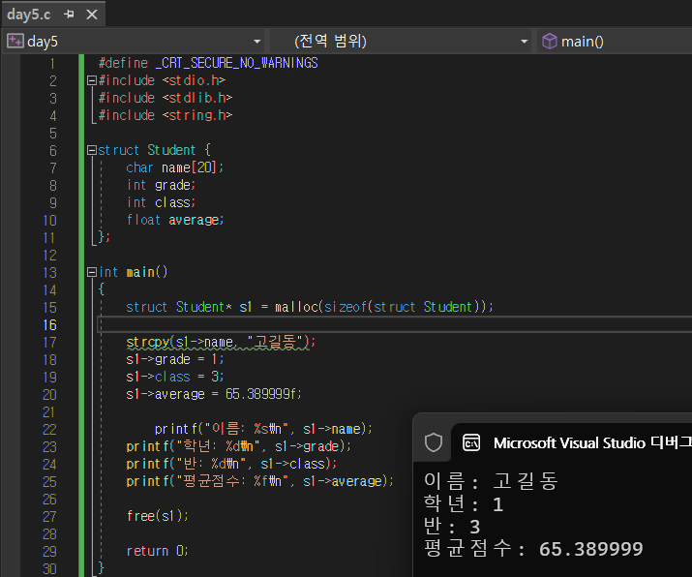This screenshot has height=577, width=692.
Task: Click the console icon beside Microsoft Visual Studio
Action: click(x=471, y=442)
